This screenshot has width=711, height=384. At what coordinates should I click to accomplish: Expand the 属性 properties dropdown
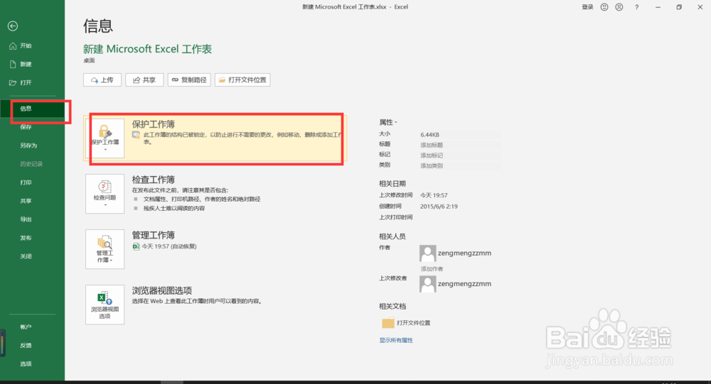[388, 122]
